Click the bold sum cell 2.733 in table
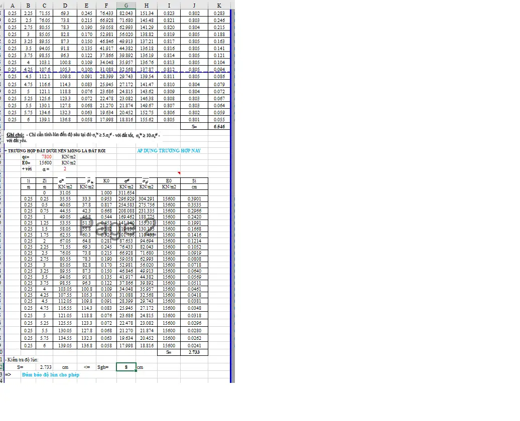The width and height of the screenshot is (520, 421). point(194,353)
